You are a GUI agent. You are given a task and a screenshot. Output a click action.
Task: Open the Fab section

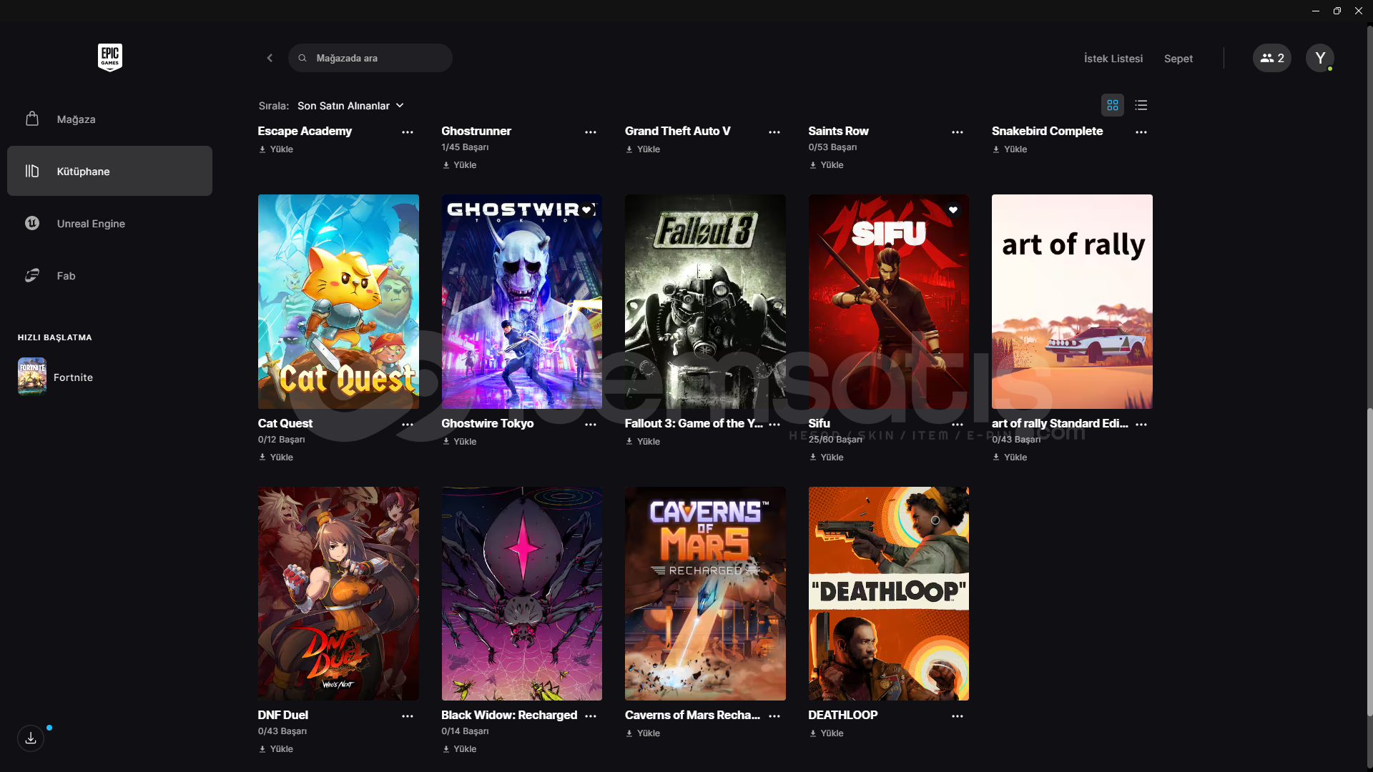(x=109, y=275)
